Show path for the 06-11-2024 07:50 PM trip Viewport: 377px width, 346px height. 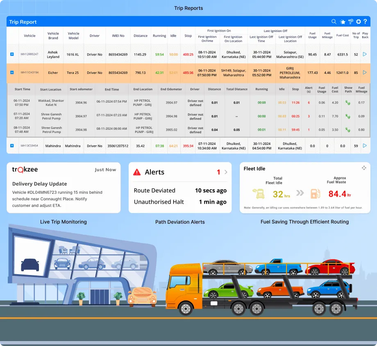point(348,103)
